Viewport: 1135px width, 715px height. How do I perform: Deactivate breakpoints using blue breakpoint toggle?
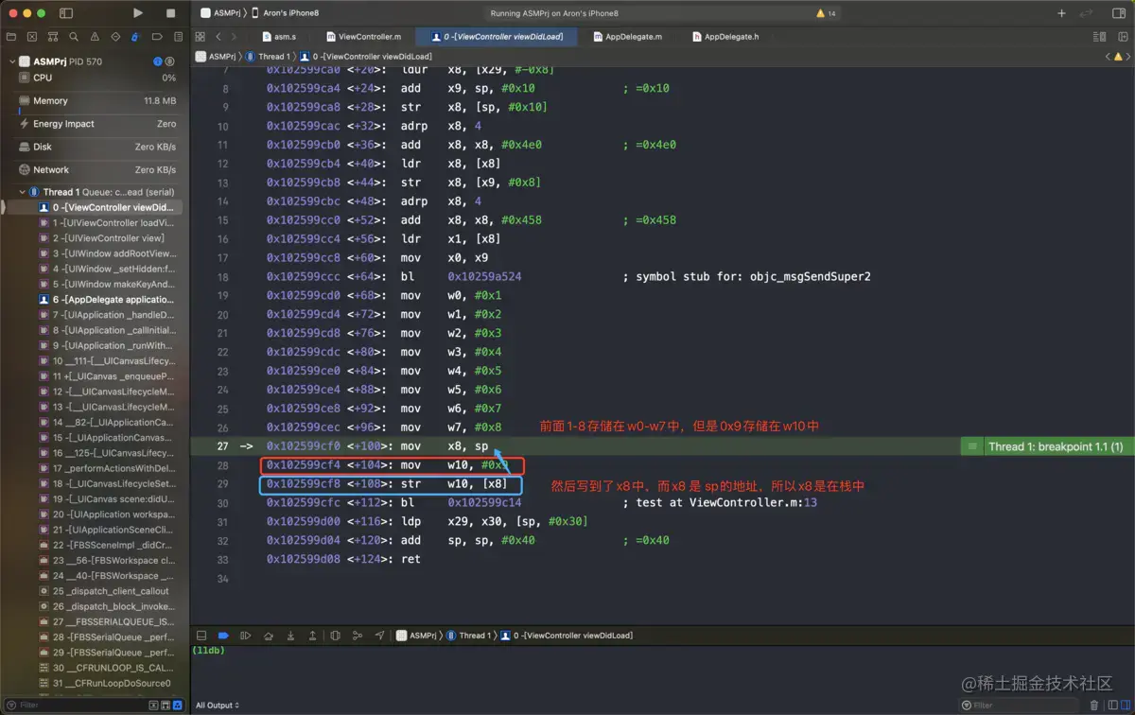[223, 636]
